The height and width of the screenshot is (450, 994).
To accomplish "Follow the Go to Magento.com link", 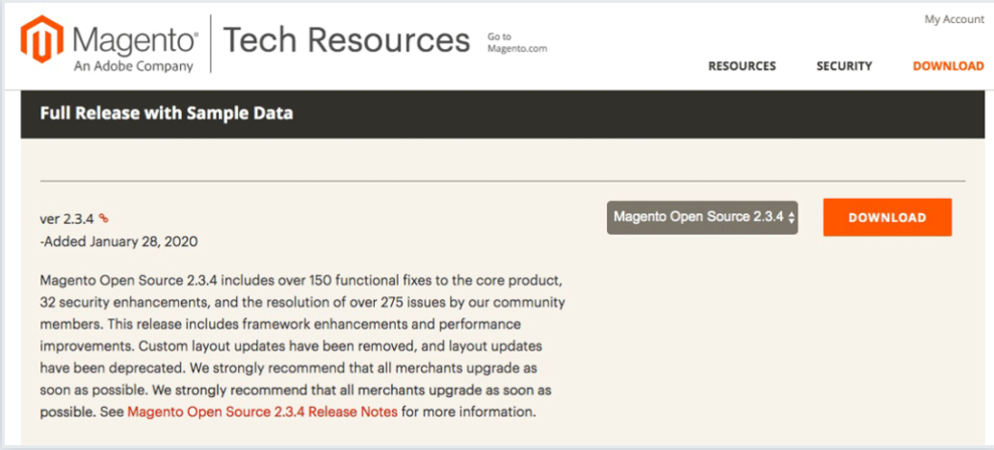I will pyautogui.click(x=517, y=42).
